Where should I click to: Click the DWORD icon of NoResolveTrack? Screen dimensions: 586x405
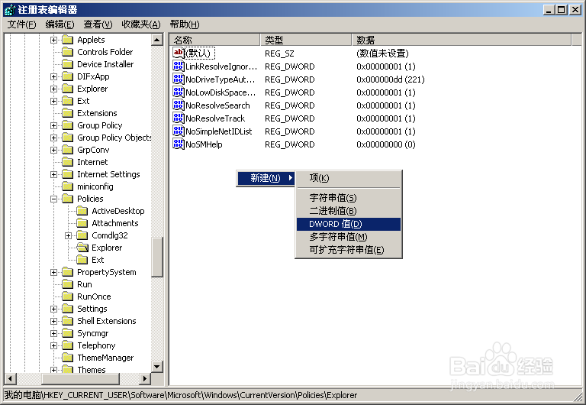click(x=179, y=118)
